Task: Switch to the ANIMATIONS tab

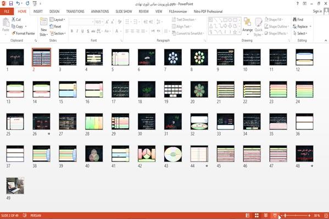Action: click(x=100, y=12)
